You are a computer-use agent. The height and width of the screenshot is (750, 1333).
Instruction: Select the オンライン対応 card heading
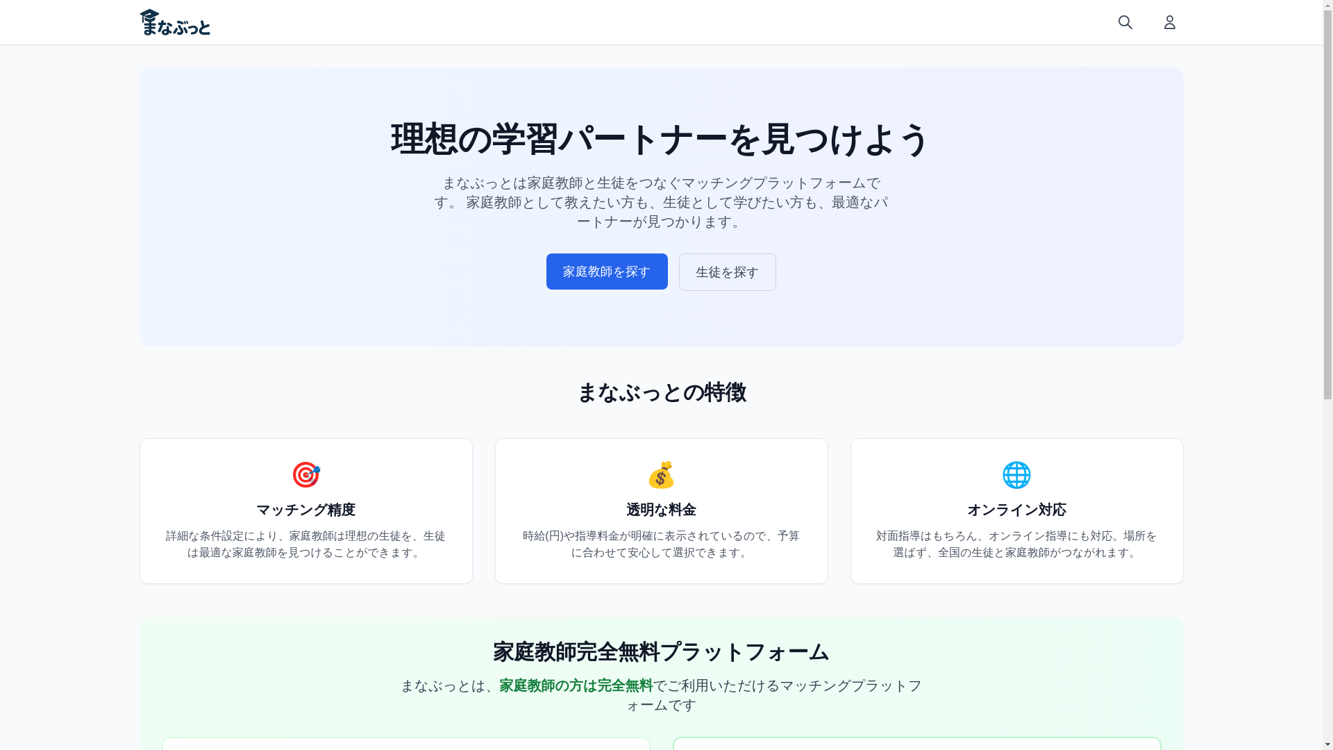pos(1016,510)
